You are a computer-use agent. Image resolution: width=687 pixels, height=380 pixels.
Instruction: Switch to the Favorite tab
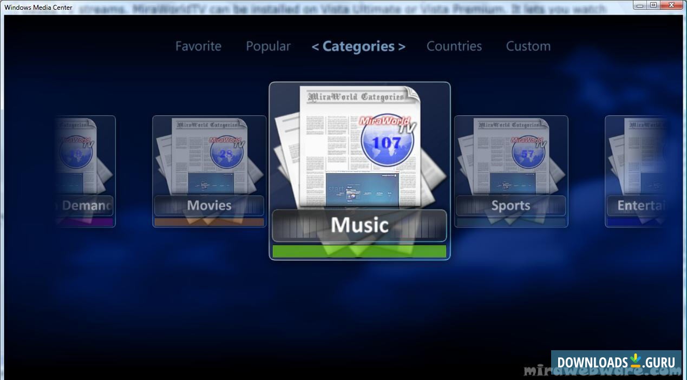coord(198,46)
